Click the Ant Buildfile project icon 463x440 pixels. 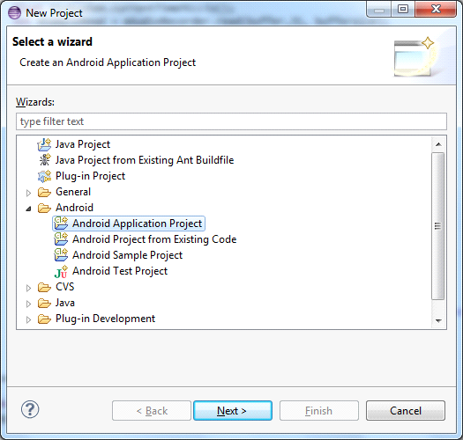coord(45,160)
